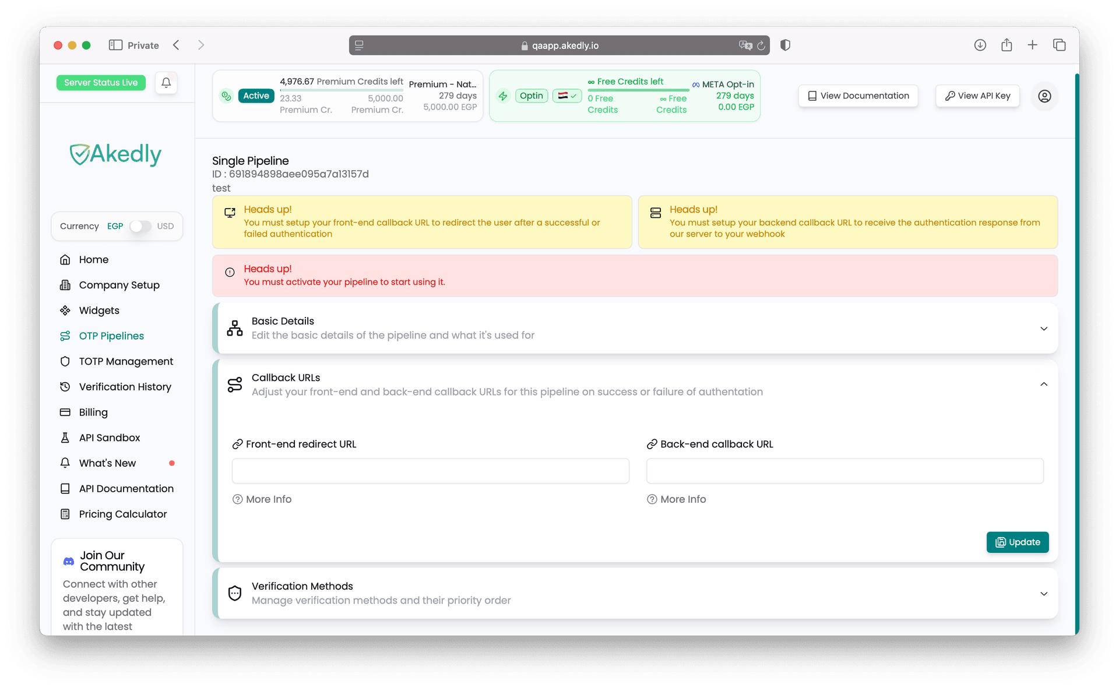The width and height of the screenshot is (1119, 688).
Task: Click the Discord icon in Join Our Community
Action: (68, 561)
